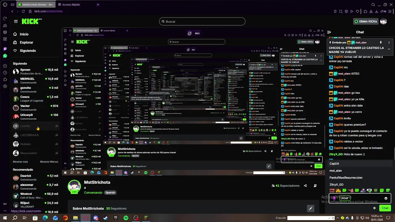This screenshot has width=395, height=222.
Task: Open a new browser tab
Action: [98, 5]
